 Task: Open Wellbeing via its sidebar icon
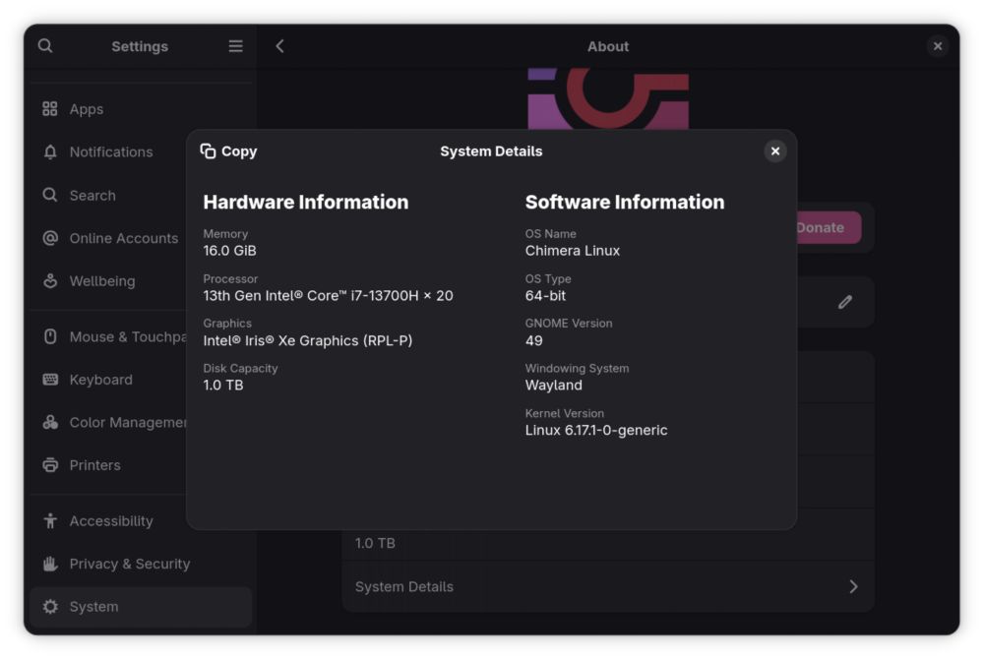[50, 281]
